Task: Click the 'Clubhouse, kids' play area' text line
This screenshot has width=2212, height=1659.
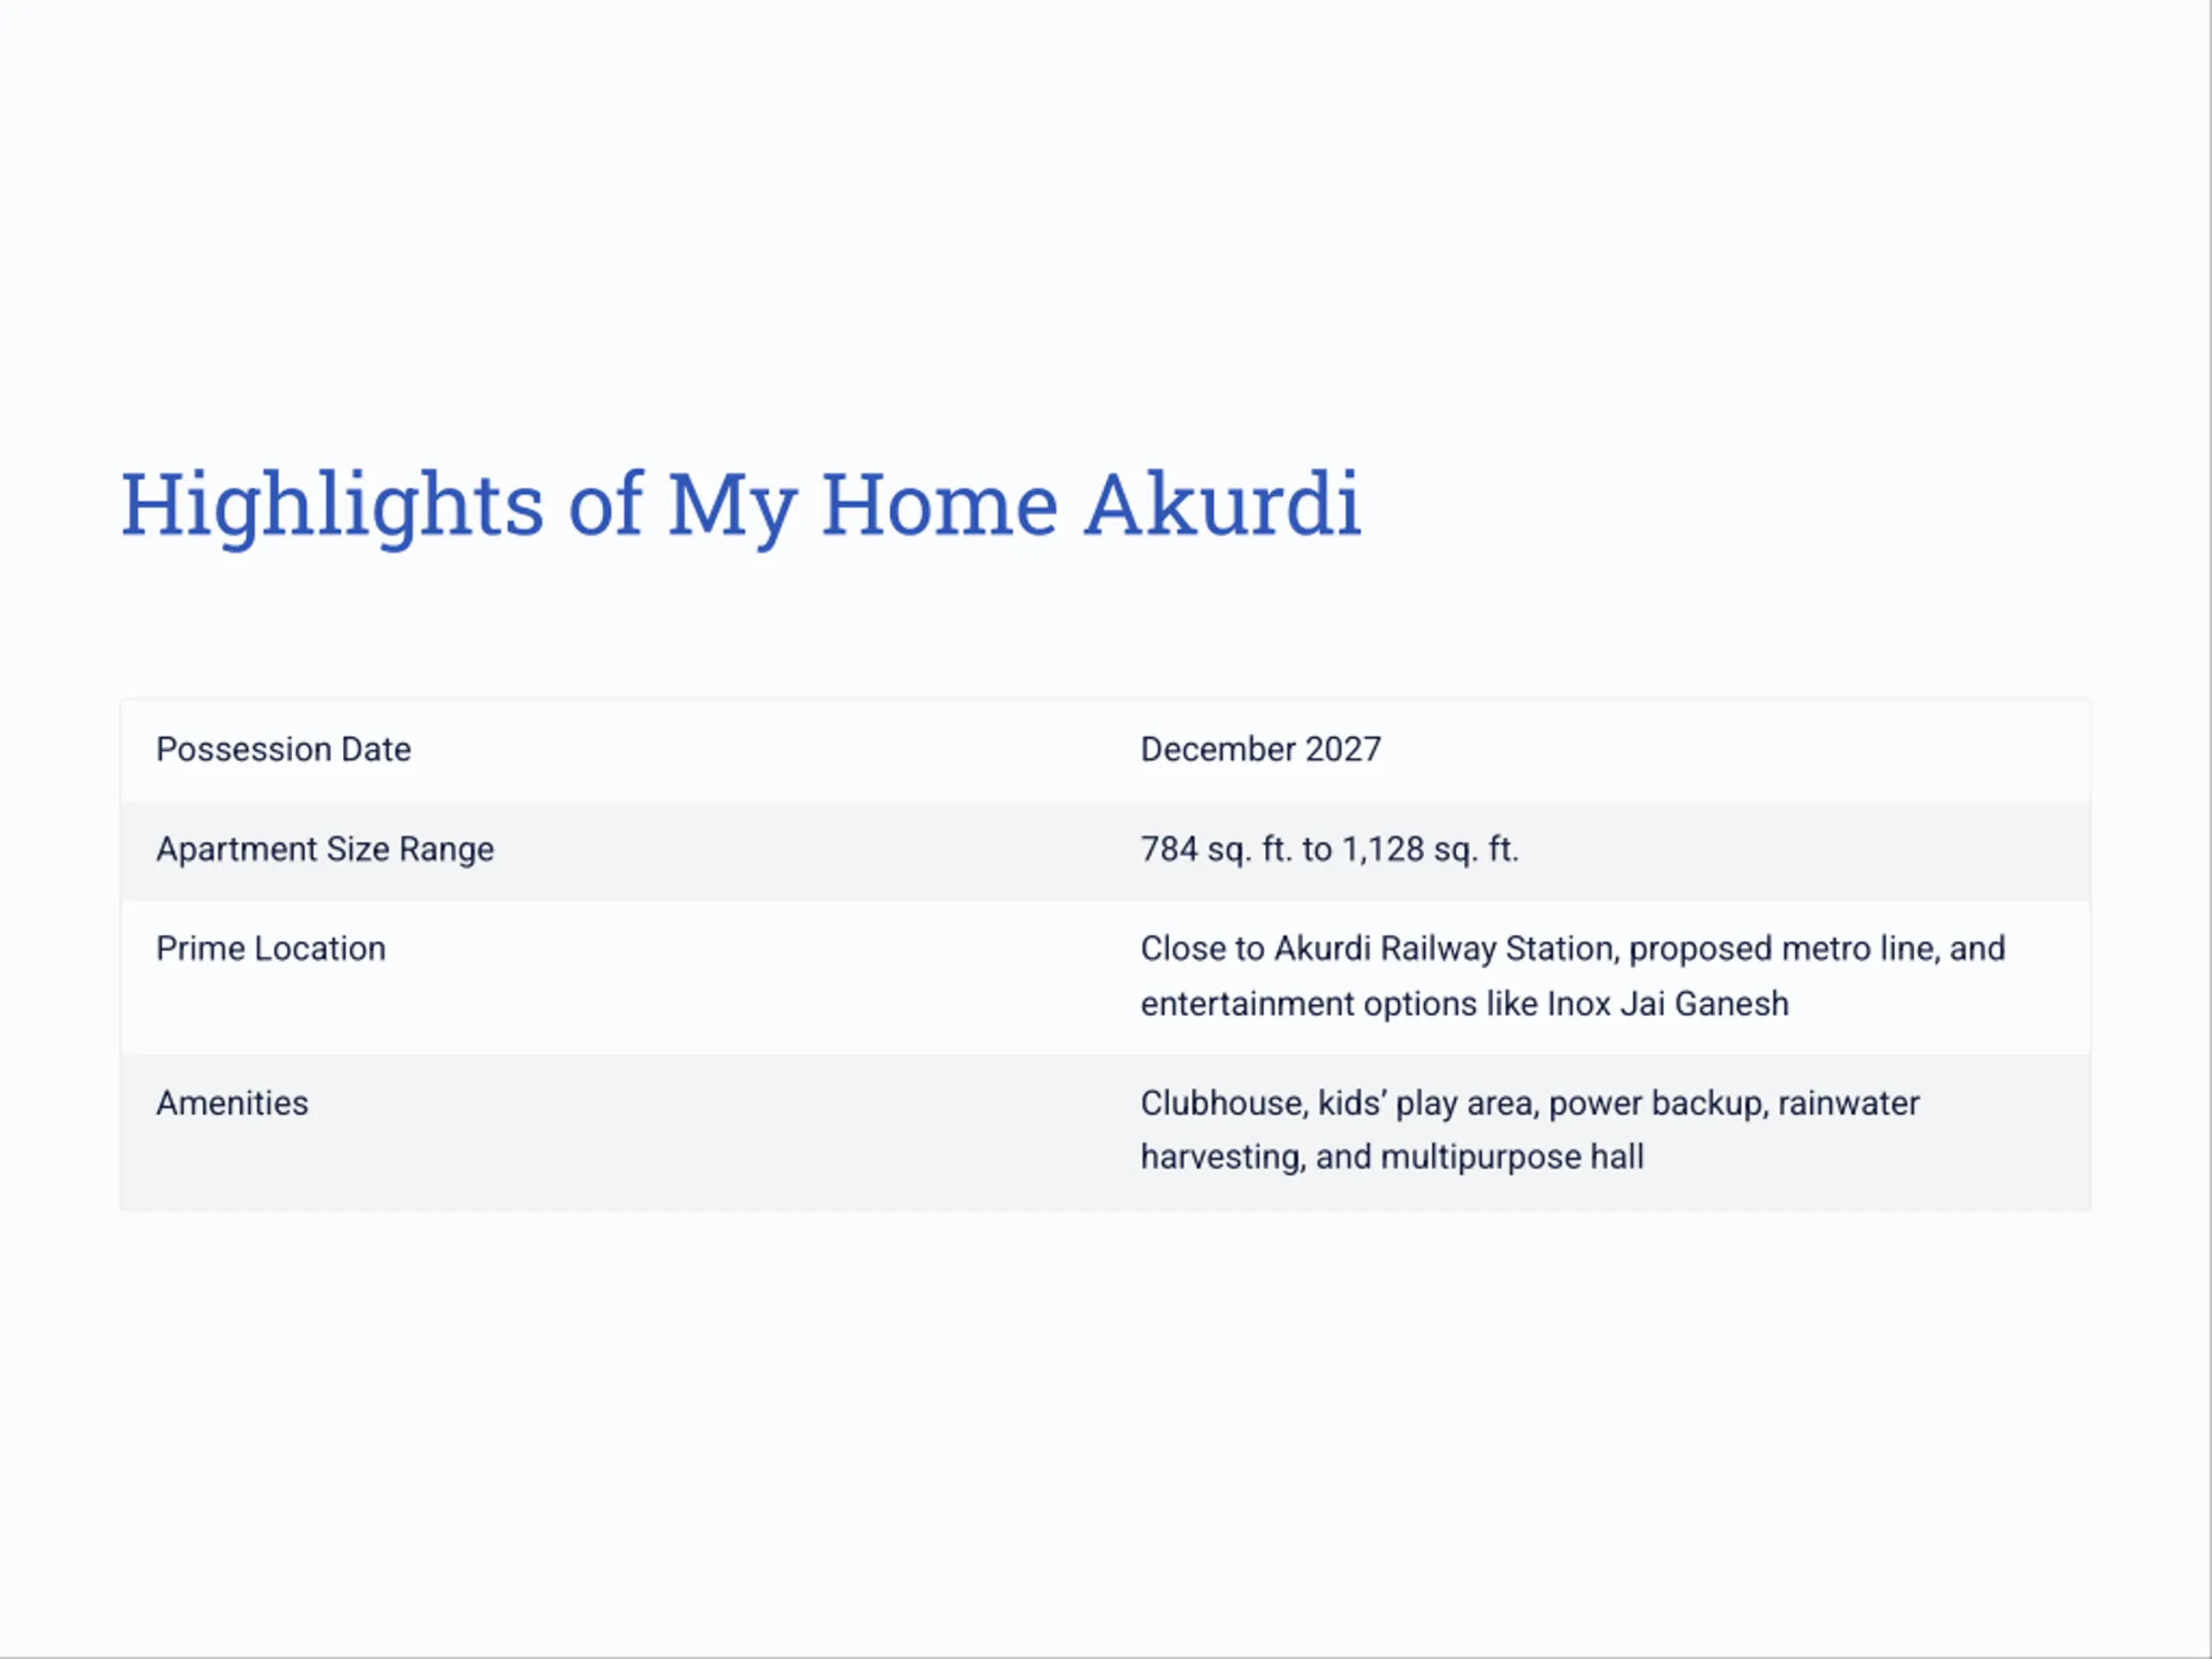Action: (x=1529, y=1103)
